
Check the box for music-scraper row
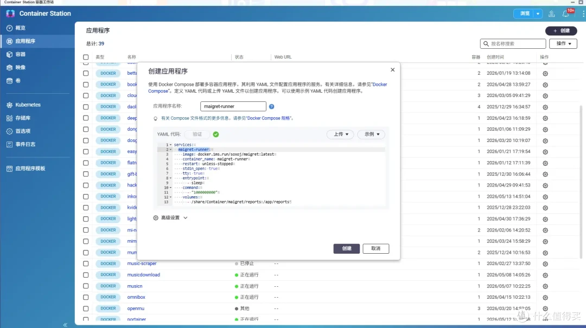(x=86, y=263)
